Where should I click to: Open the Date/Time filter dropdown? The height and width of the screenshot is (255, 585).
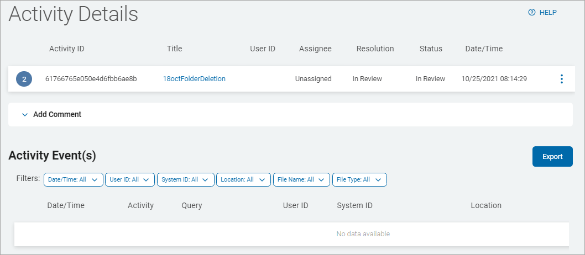(x=74, y=179)
